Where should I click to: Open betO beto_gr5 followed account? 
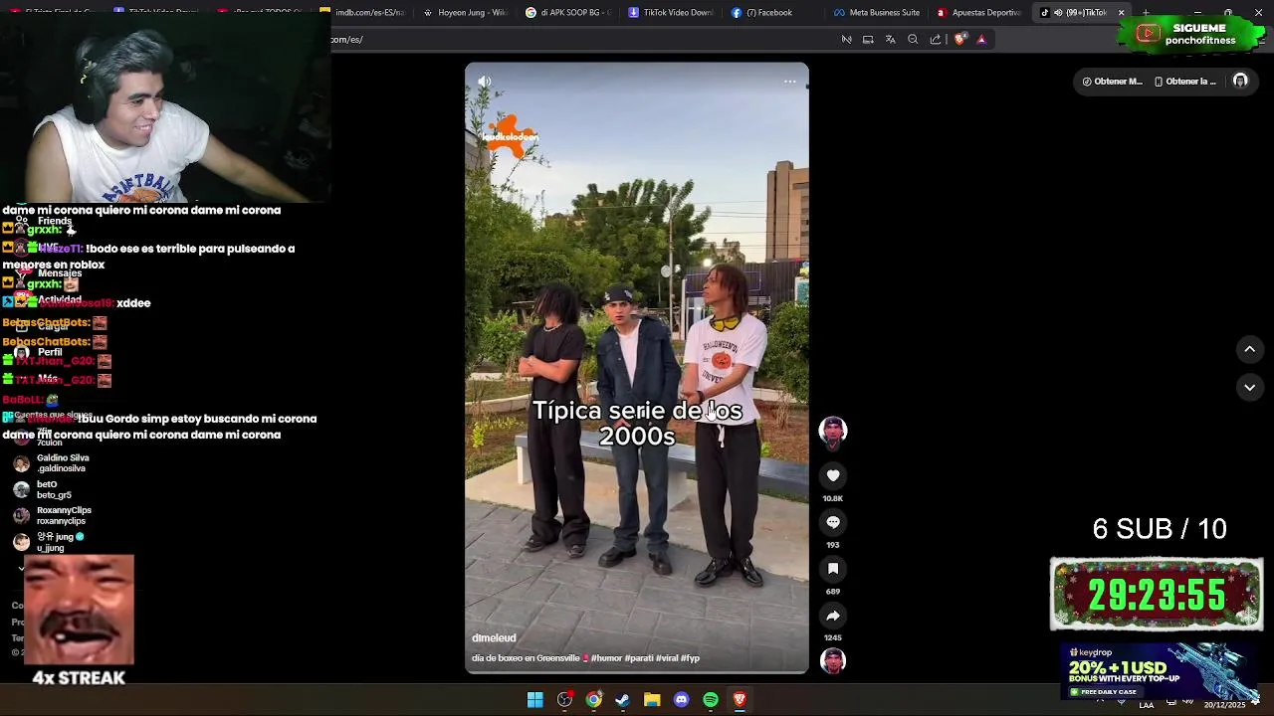[44, 490]
